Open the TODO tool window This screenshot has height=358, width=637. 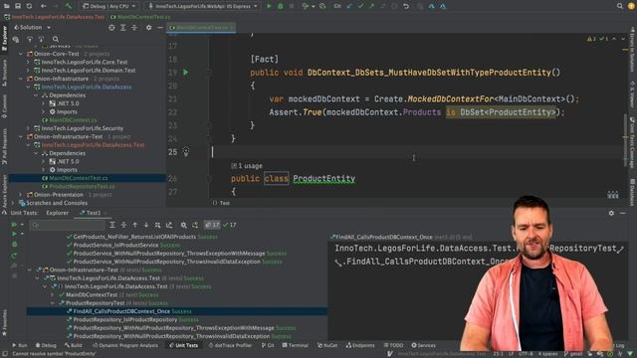pyautogui.click(x=393, y=345)
